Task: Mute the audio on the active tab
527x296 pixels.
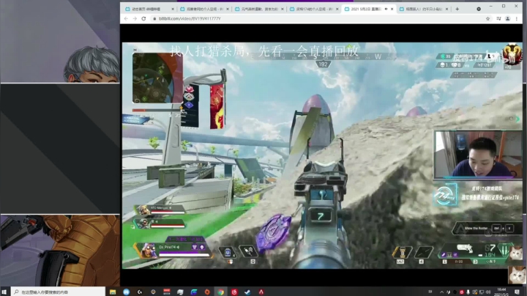Action: pos(386,9)
